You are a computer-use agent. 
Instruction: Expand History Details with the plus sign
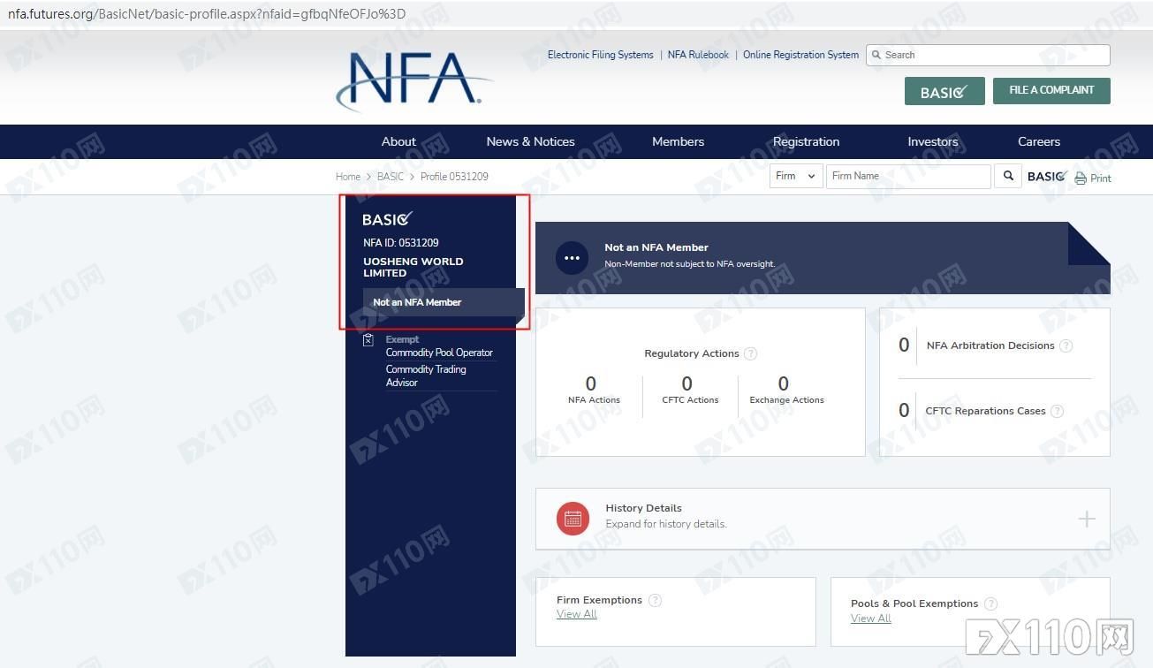[1087, 519]
